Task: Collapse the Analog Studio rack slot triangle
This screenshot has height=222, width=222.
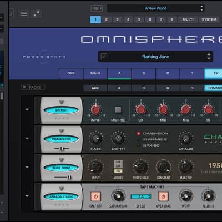Action: coord(27,196)
